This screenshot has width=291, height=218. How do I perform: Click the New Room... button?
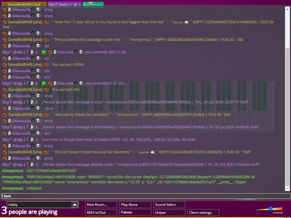point(101,205)
